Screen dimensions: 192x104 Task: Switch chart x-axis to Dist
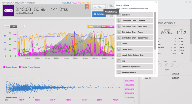coord(13,26)
